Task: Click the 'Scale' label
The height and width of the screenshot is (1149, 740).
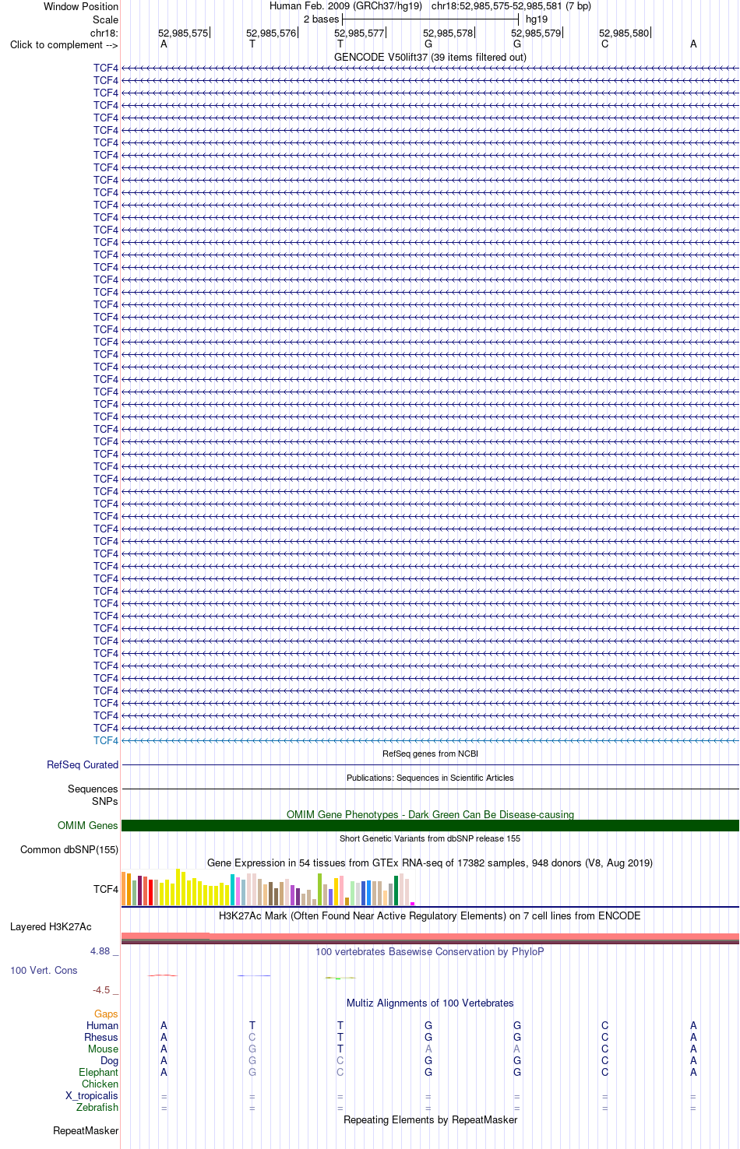Action: coord(105,19)
